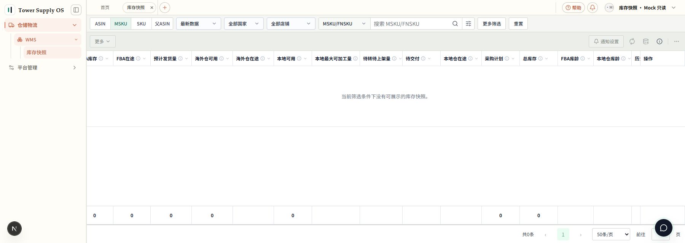The height and width of the screenshot is (243, 685).
Task: Click info icon next to 预计发货量
Action: (180, 58)
